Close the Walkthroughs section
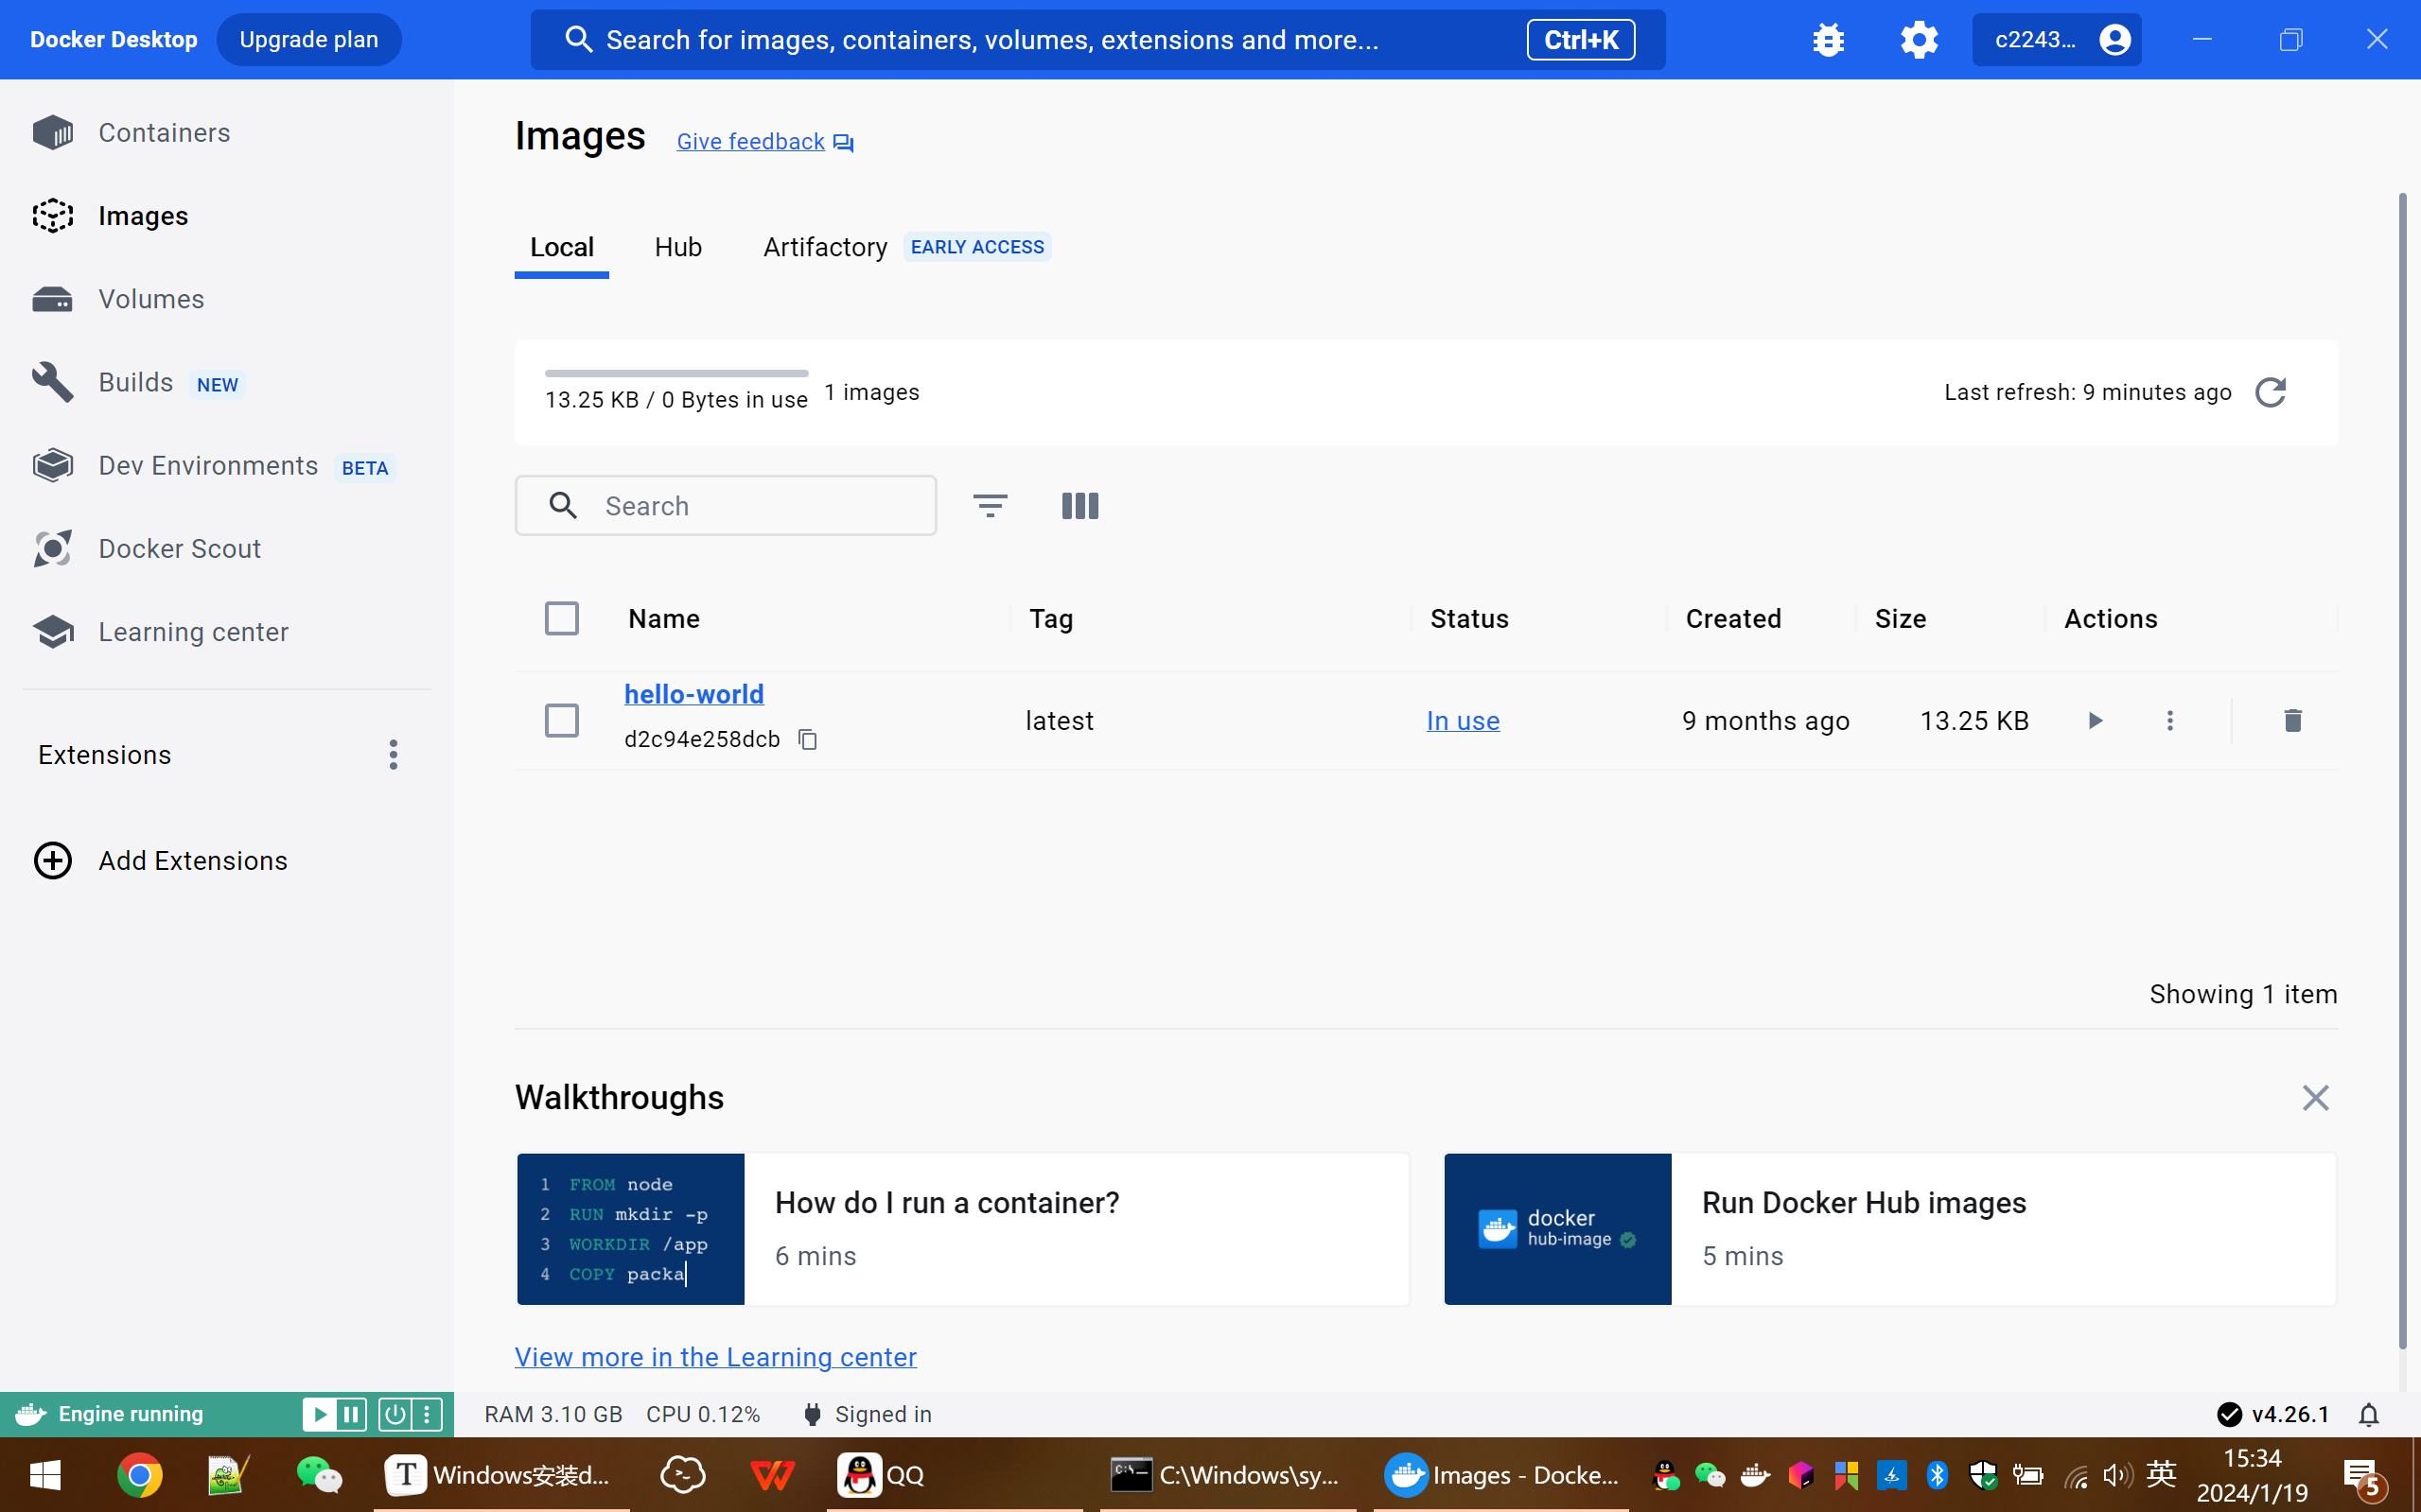Viewport: 2421px width, 1512px height. pyautogui.click(x=2315, y=1098)
